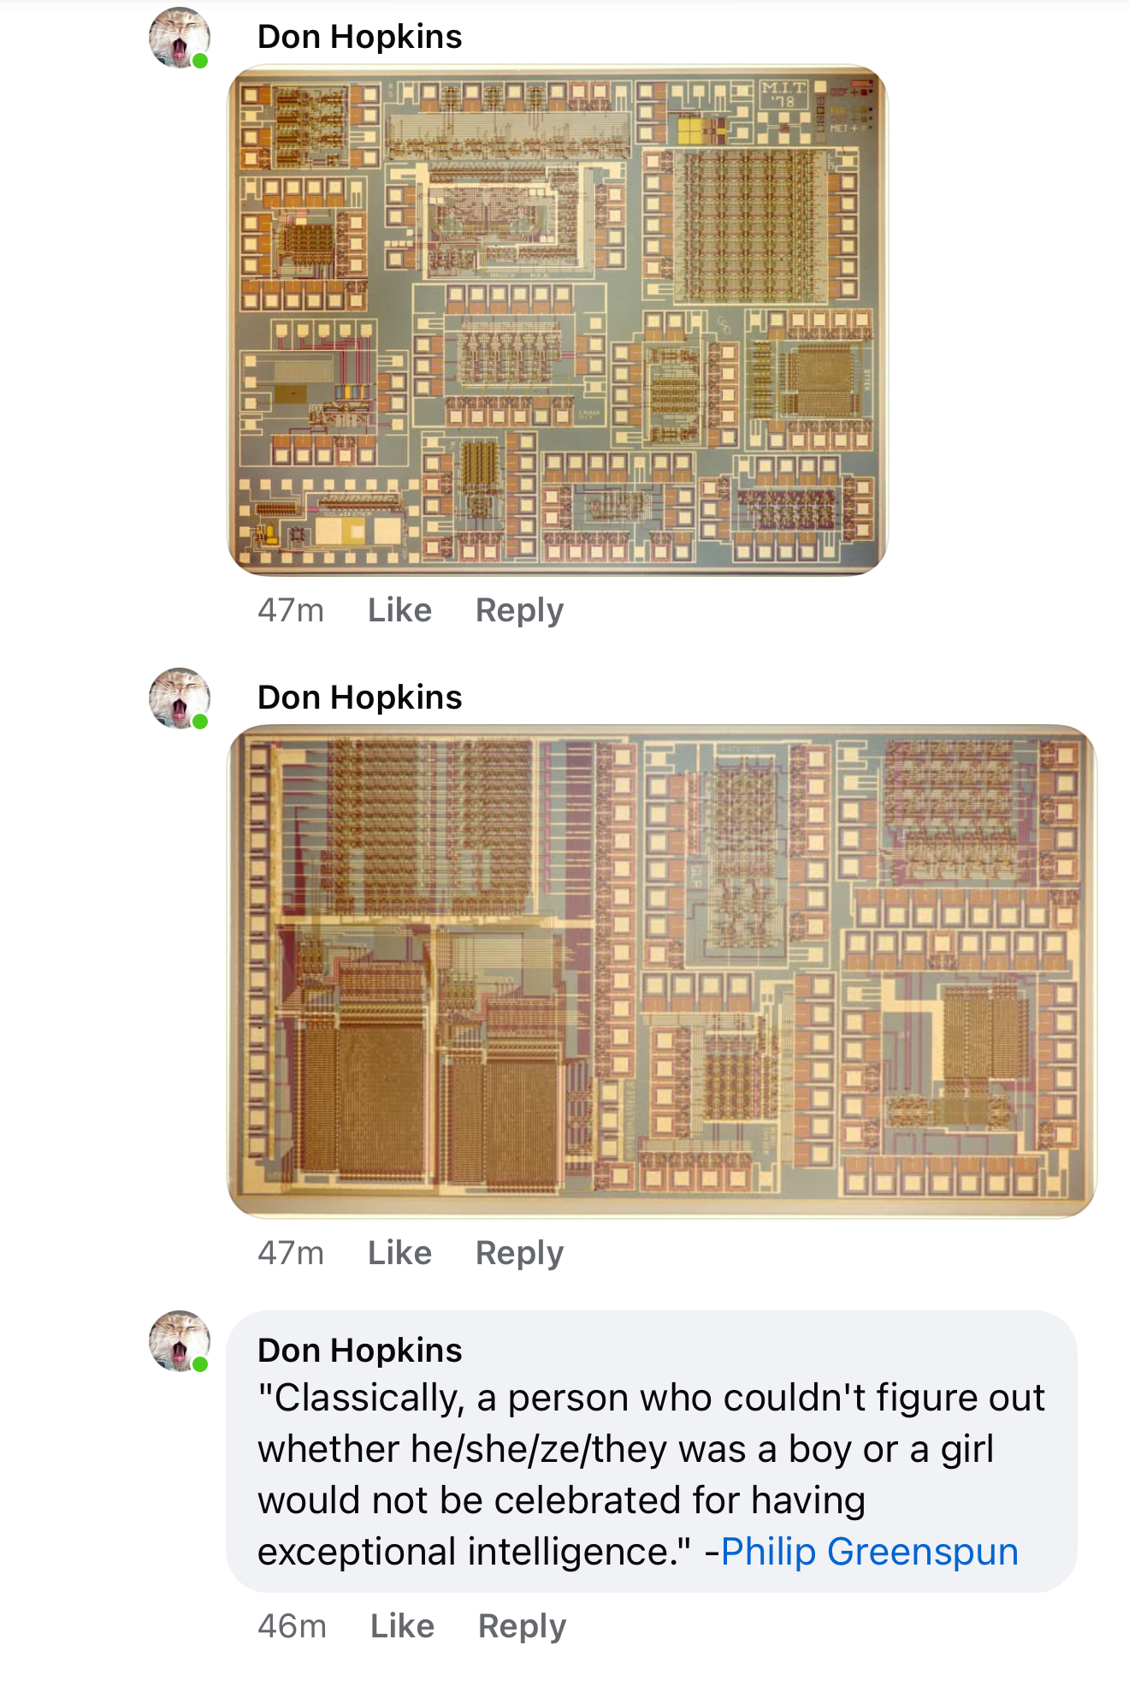Select the "Classically, a person" quote text
This screenshot has height=1681, width=1129.
[651, 1475]
